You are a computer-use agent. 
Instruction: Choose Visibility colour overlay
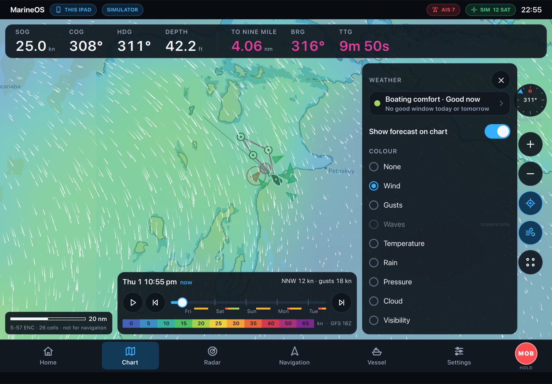(439, 320)
